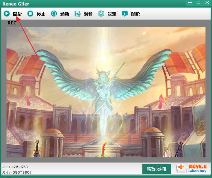This screenshot has width=212, height=178.
Task: Click the 停止 stop icon
Action: (x=30, y=14)
